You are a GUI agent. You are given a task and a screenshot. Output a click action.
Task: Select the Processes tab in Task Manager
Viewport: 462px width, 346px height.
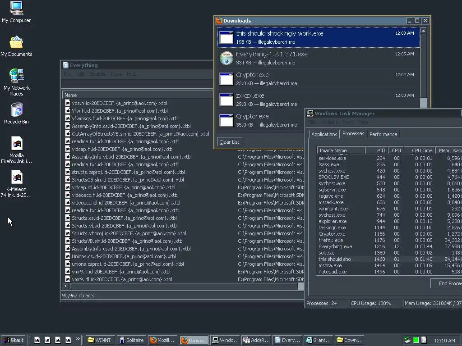coord(353,133)
